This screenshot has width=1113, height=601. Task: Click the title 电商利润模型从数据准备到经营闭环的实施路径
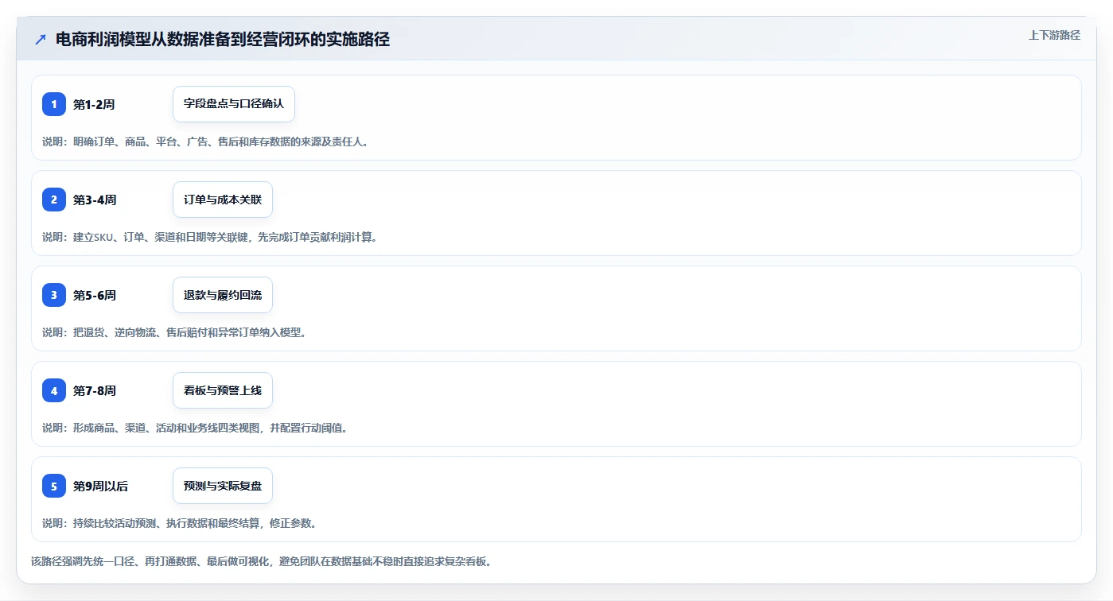click(x=223, y=39)
